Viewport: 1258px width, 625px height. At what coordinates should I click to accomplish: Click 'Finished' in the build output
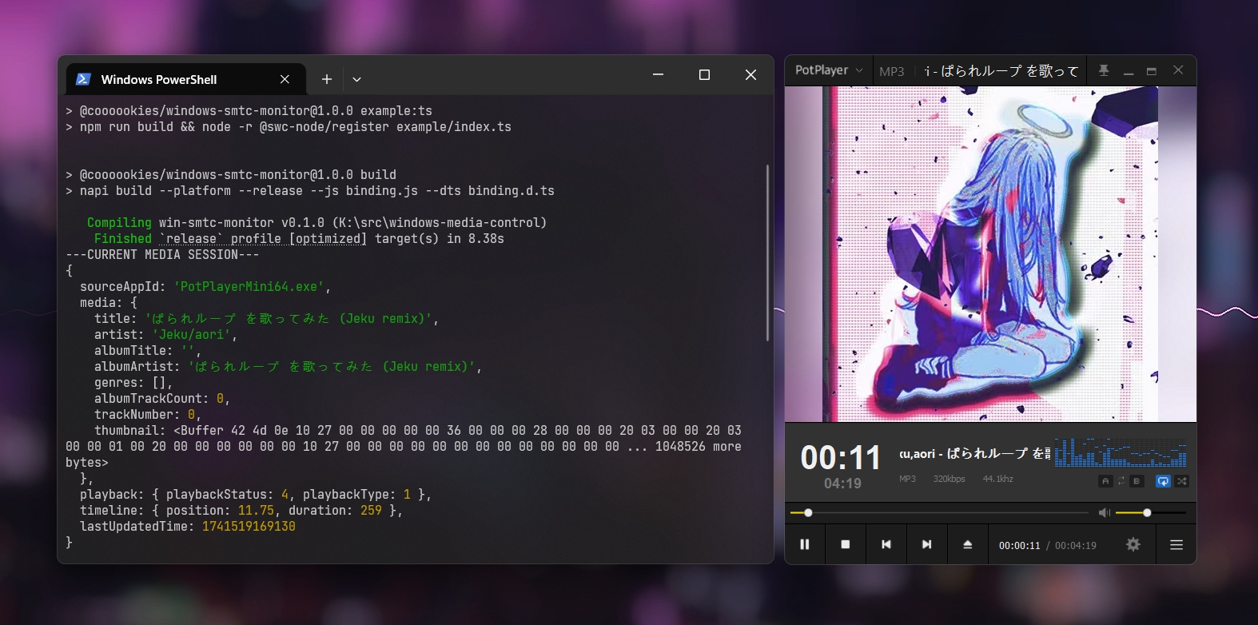(x=122, y=238)
